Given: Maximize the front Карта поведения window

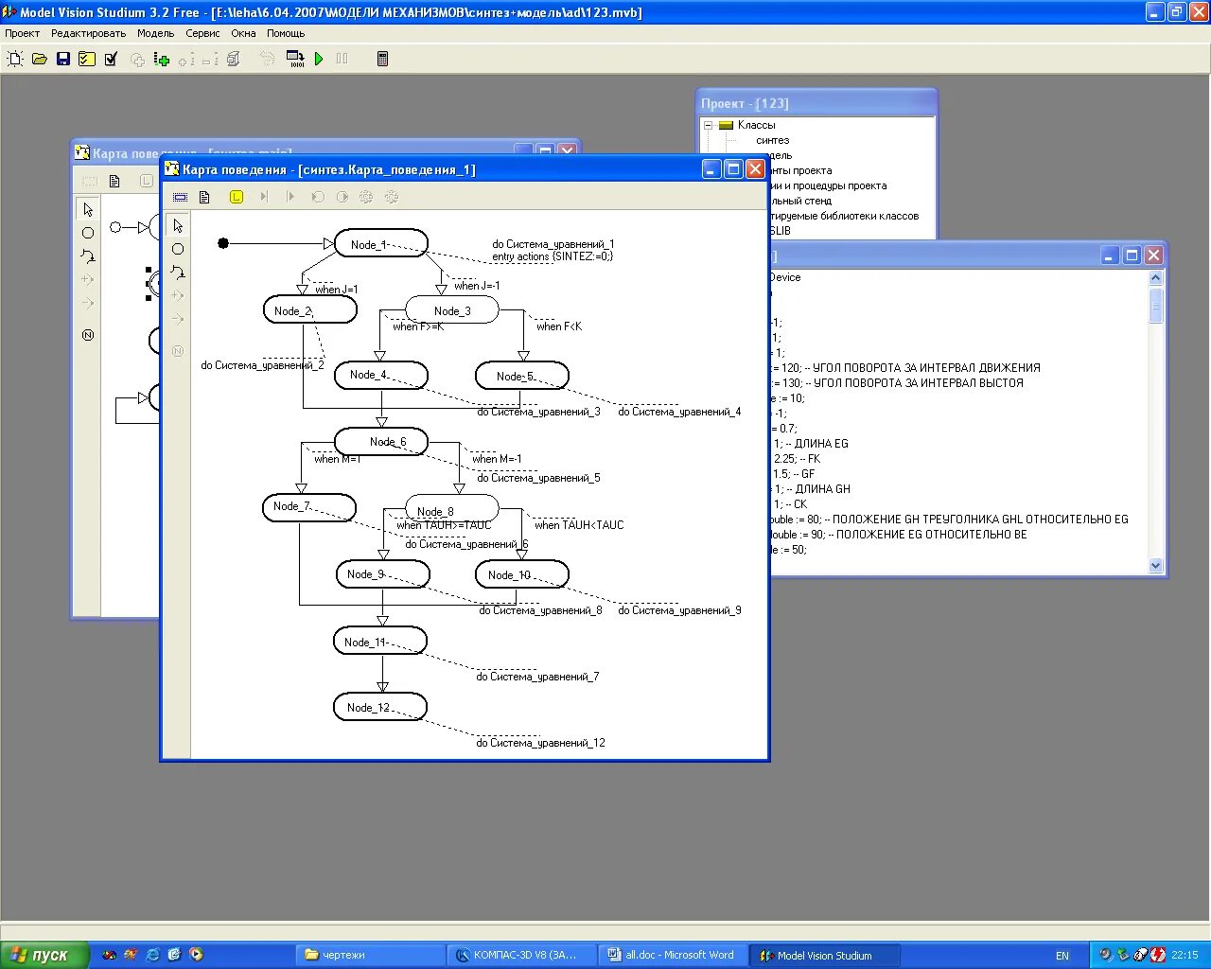Looking at the screenshot, I should pos(733,169).
